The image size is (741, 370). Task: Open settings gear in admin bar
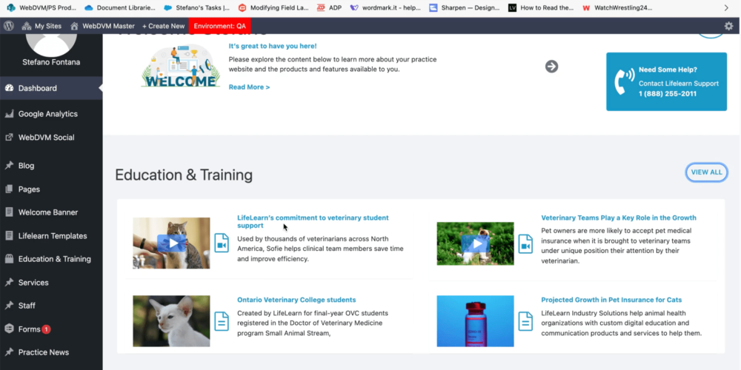pyautogui.click(x=728, y=26)
